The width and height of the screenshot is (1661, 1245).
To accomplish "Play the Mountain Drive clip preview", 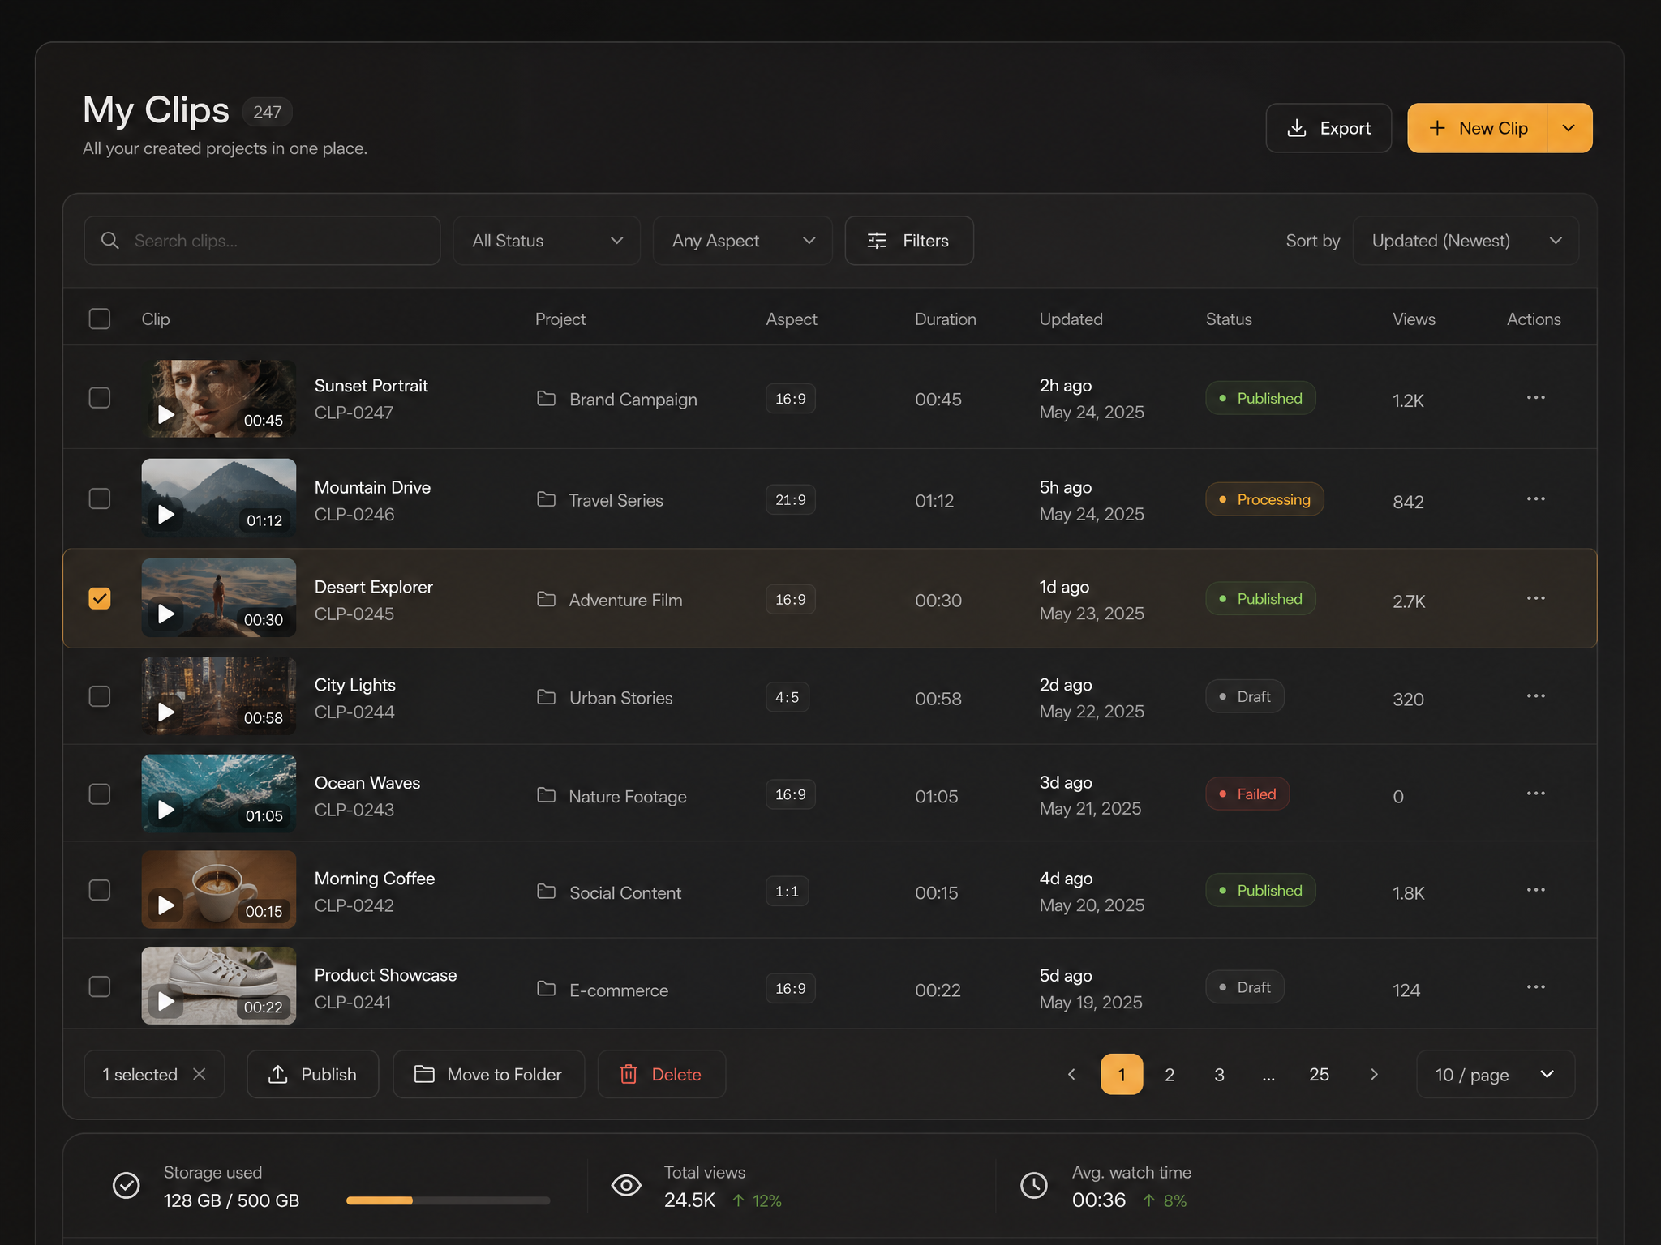I will point(166,515).
